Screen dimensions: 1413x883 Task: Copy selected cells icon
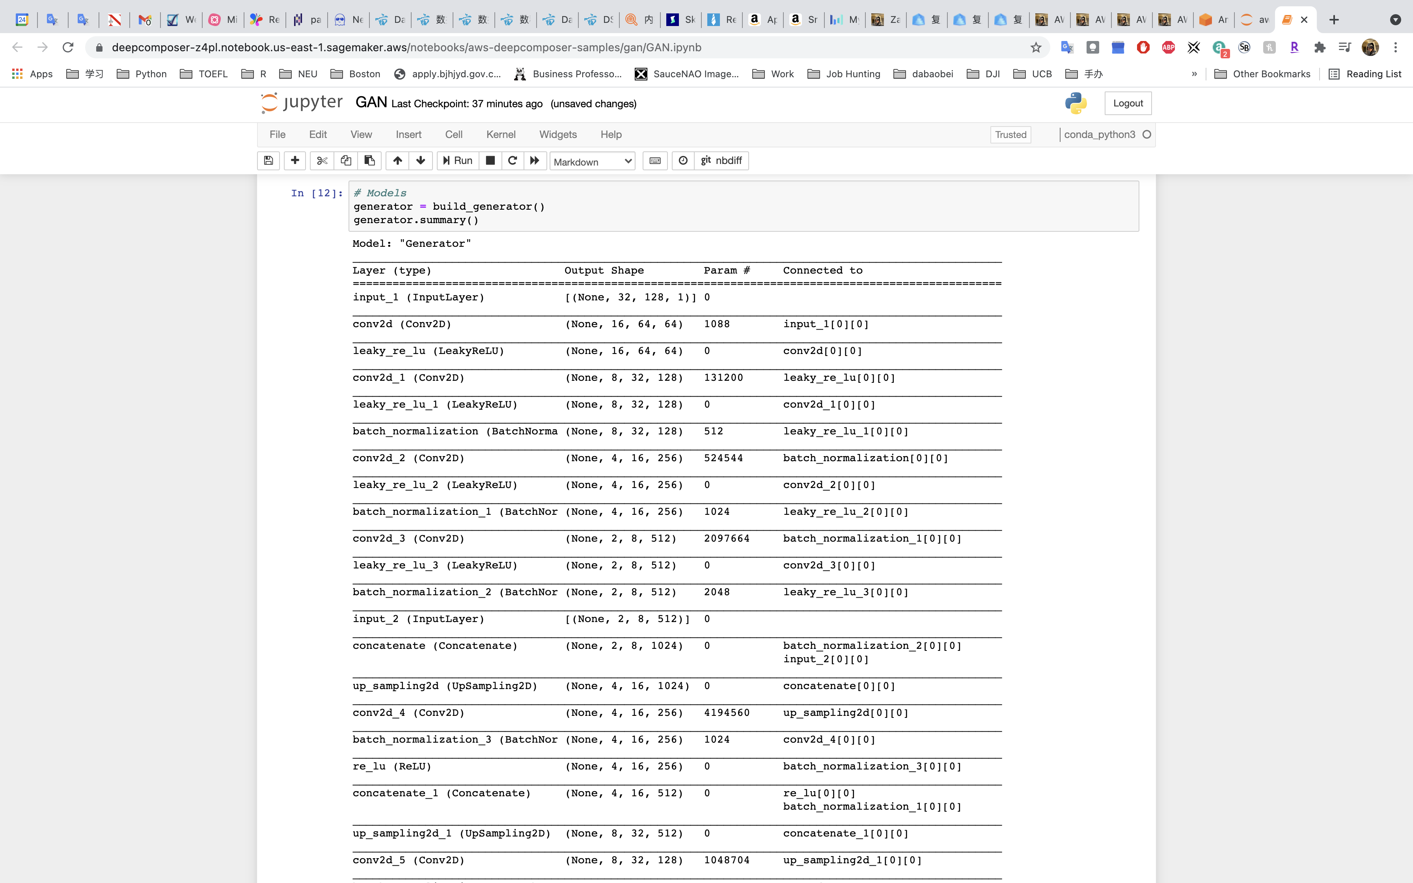point(346,160)
